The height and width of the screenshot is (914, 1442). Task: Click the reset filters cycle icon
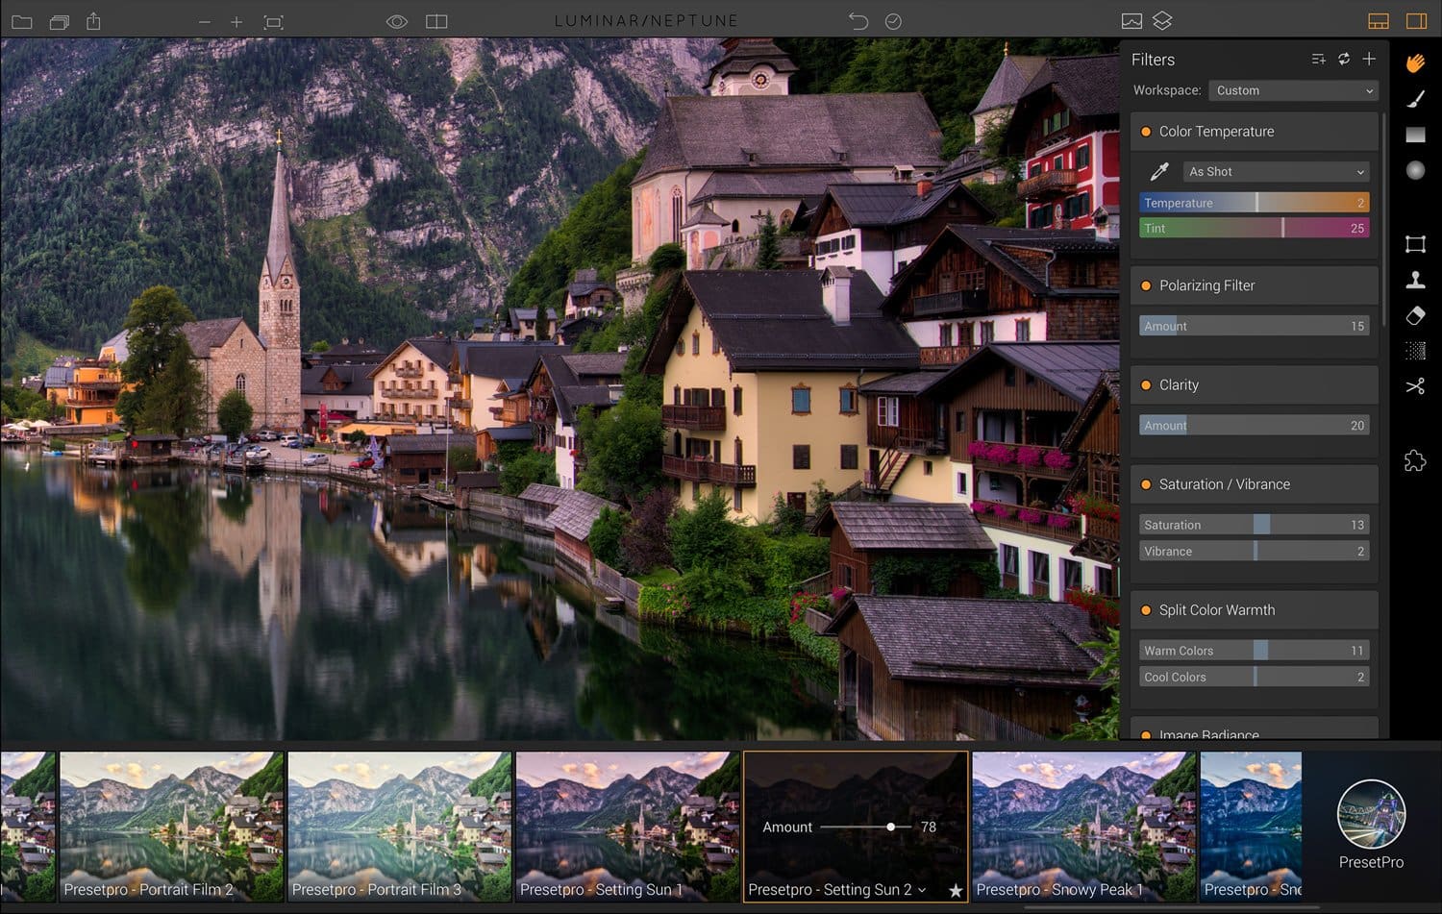tap(1344, 60)
